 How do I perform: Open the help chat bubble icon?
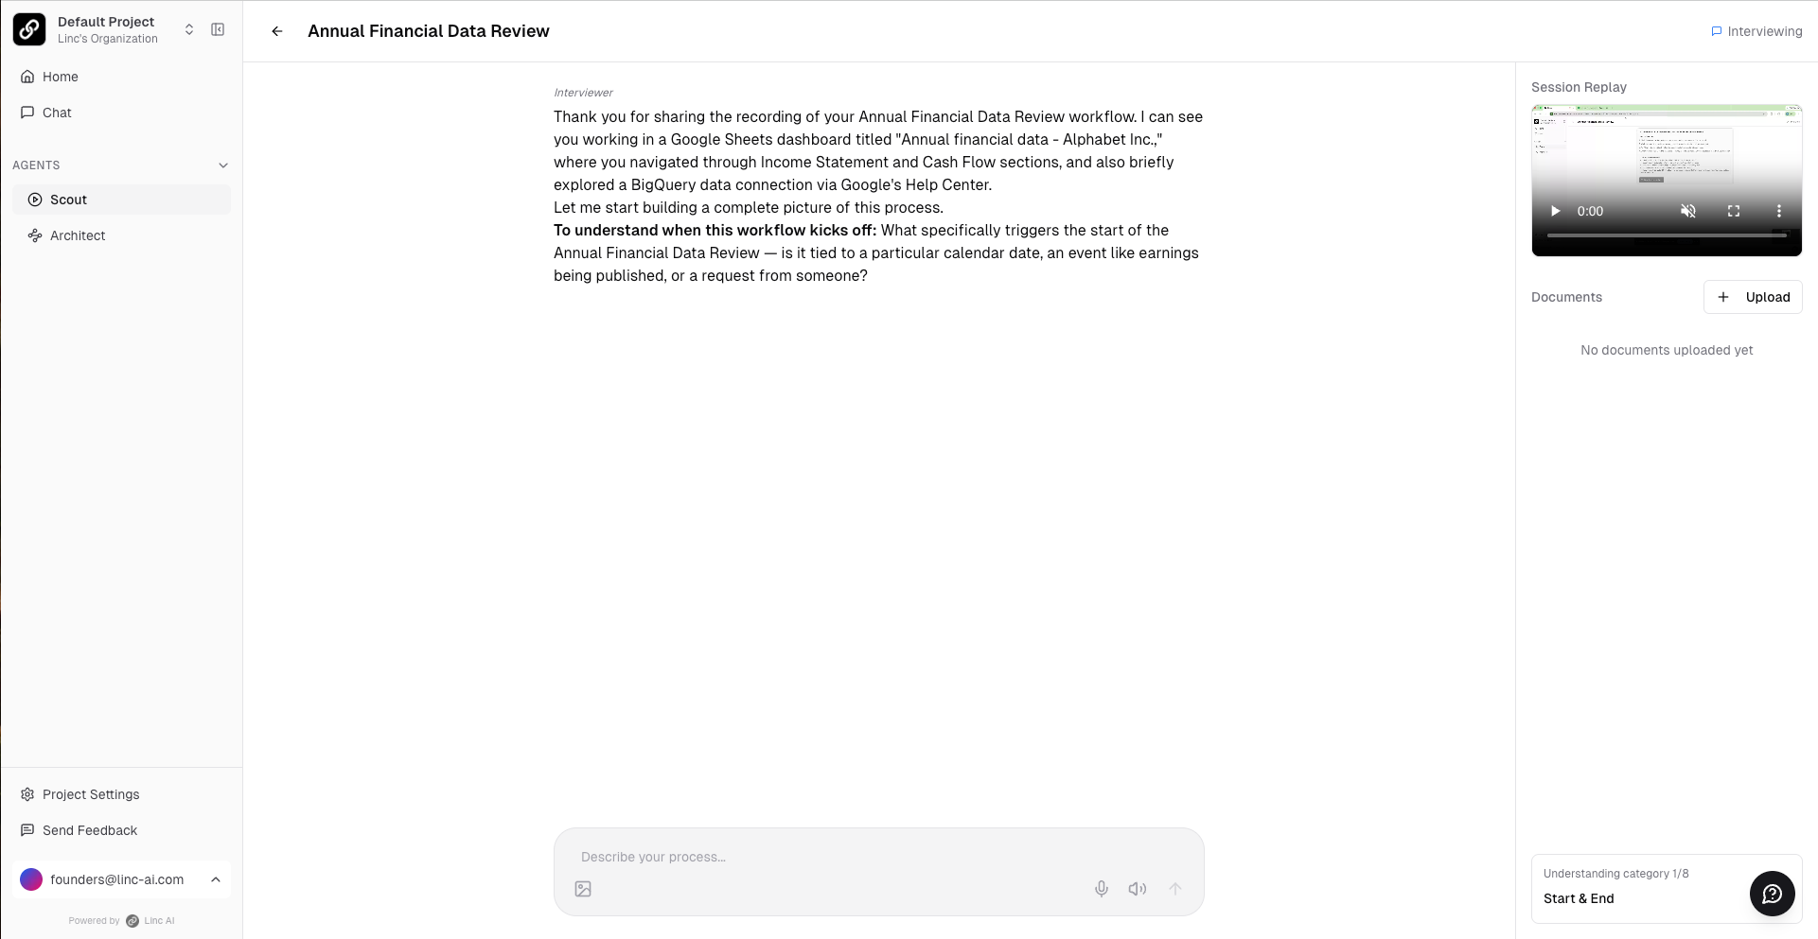[x=1772, y=894]
